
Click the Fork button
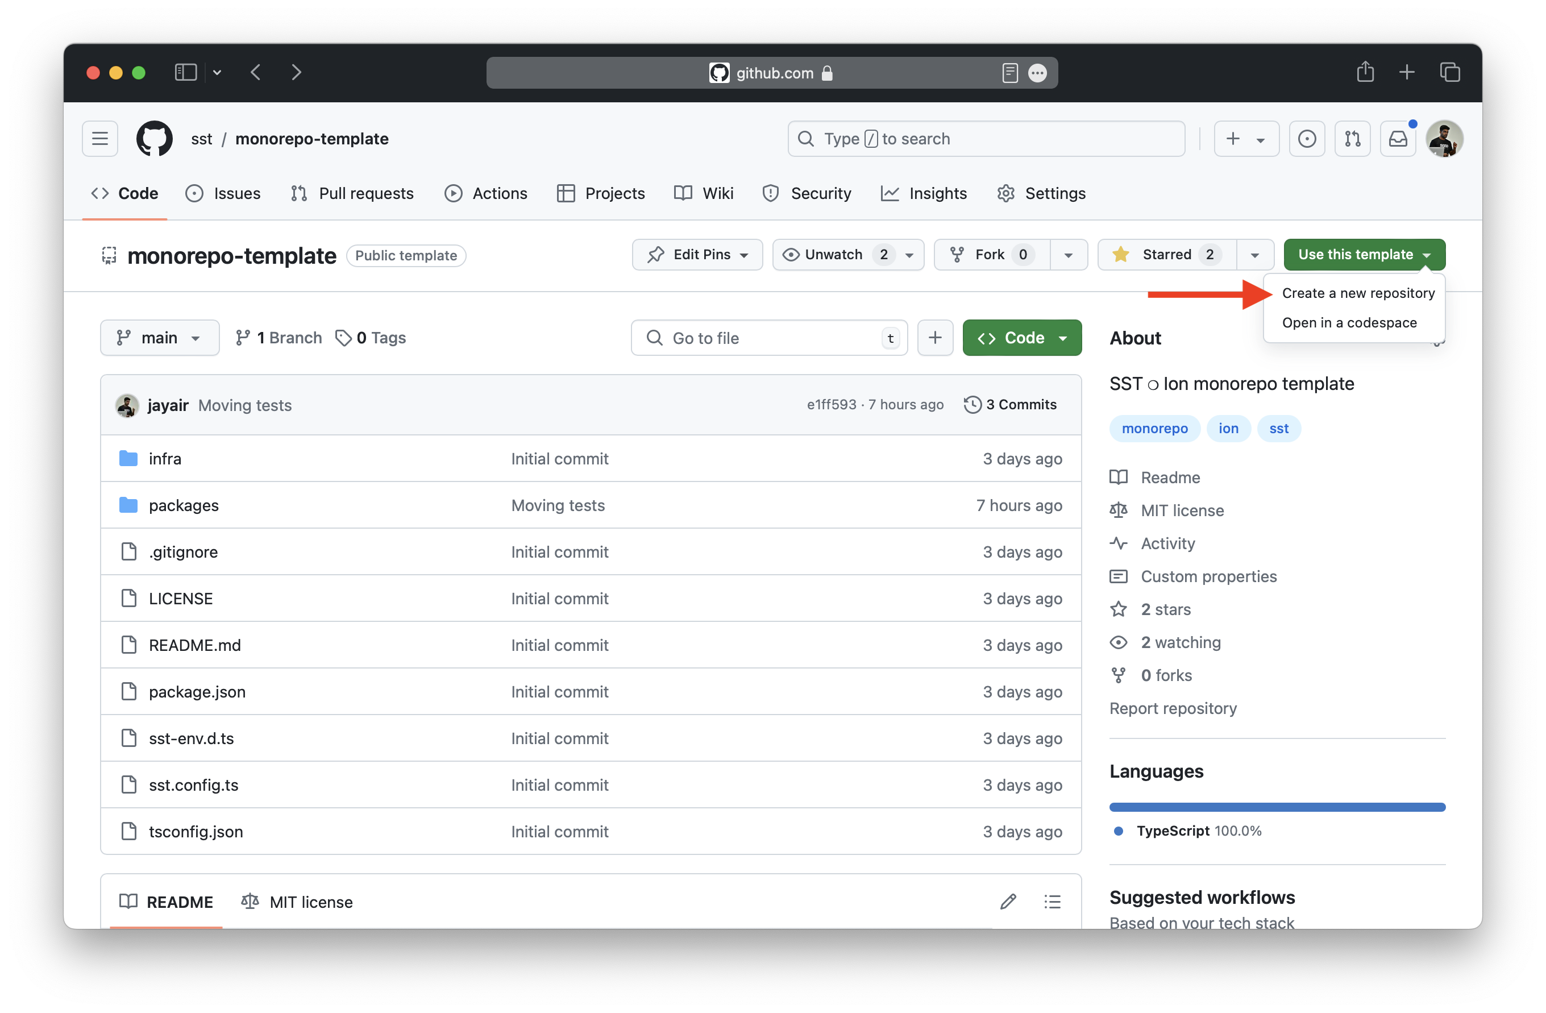click(x=992, y=255)
